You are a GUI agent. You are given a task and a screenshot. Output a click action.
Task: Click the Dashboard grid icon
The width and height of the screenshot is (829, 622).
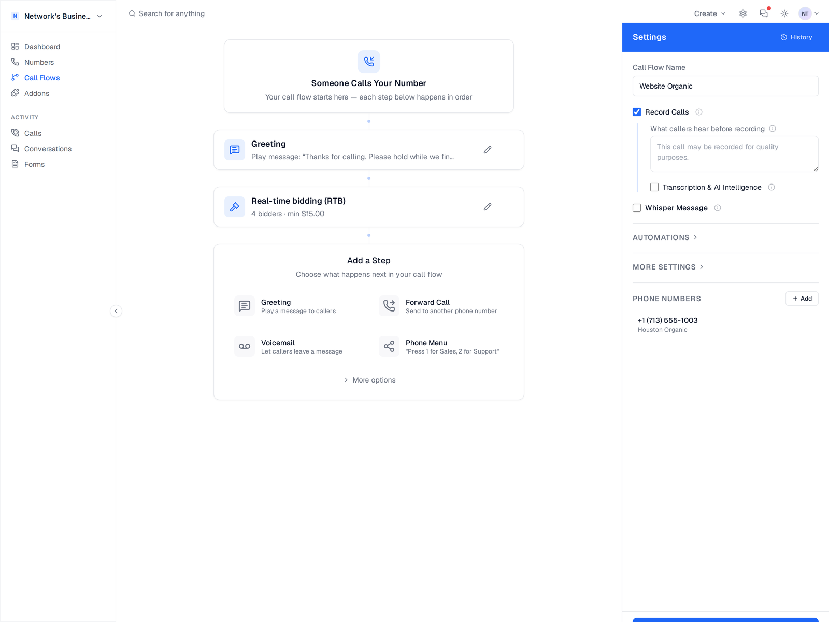(x=15, y=46)
